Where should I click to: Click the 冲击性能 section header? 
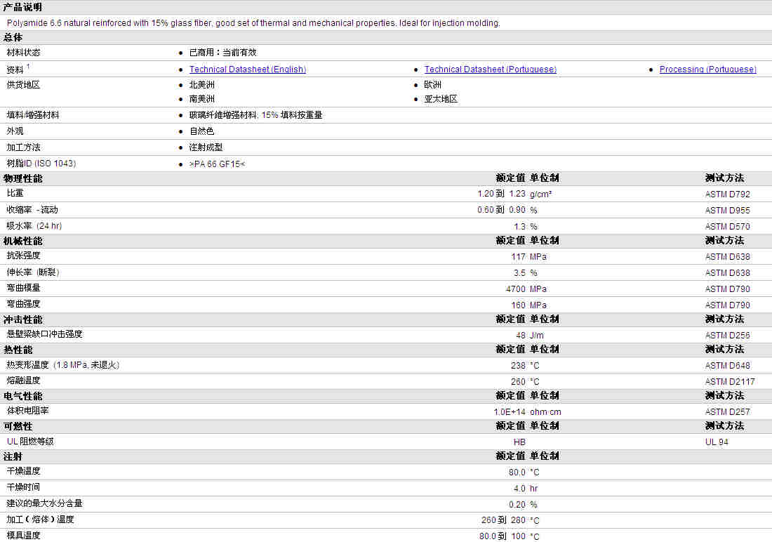pyautogui.click(x=23, y=319)
